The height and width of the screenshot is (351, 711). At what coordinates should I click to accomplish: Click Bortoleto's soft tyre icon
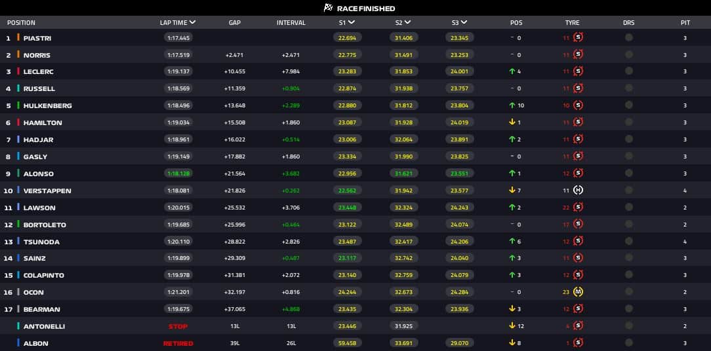[578, 224]
